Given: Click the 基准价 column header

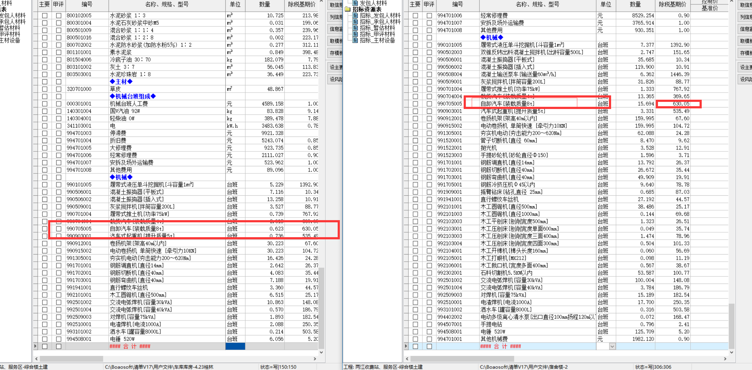Looking at the screenshot, I should click(709, 8).
